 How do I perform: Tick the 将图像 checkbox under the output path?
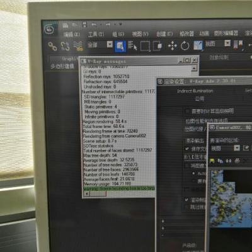tap(186, 166)
